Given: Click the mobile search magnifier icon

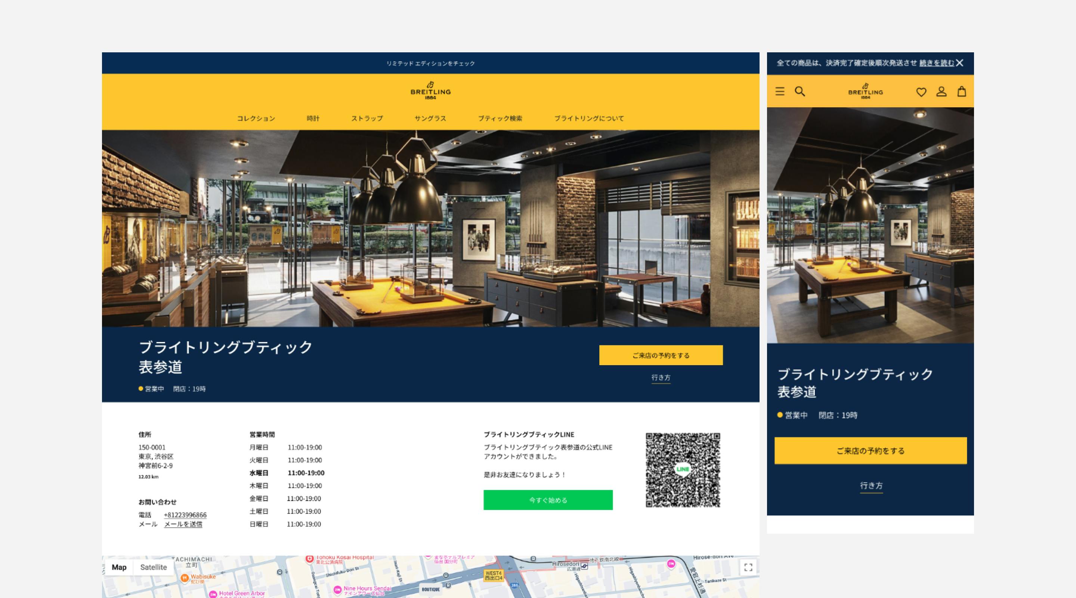Looking at the screenshot, I should (x=800, y=92).
